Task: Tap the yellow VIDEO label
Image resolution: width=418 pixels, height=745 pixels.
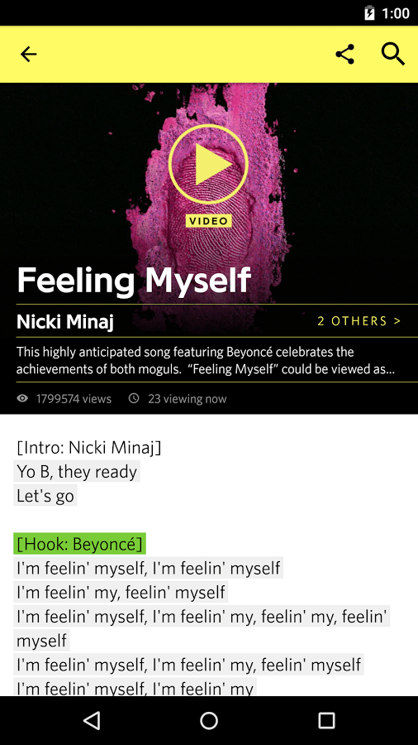Action: point(208,221)
